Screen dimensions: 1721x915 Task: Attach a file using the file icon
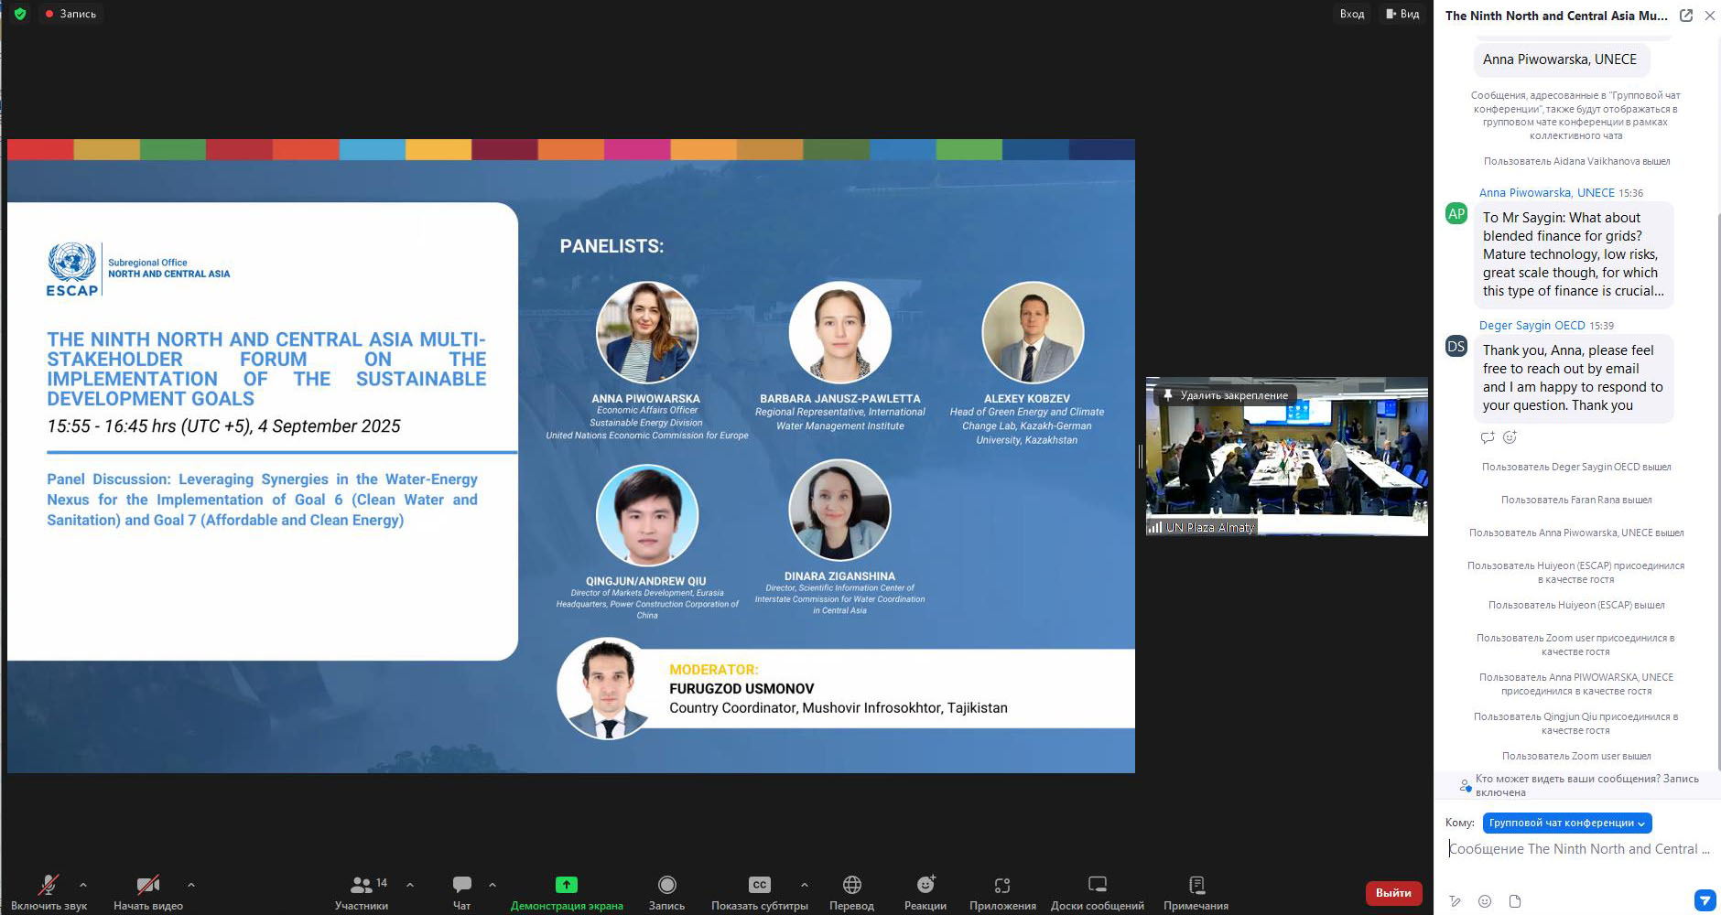1515,901
